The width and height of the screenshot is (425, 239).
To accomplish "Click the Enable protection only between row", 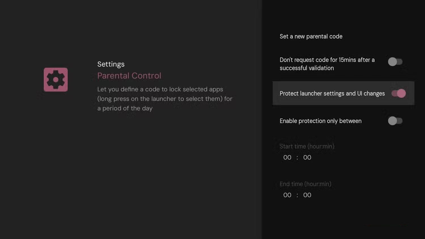I will tap(320, 121).
